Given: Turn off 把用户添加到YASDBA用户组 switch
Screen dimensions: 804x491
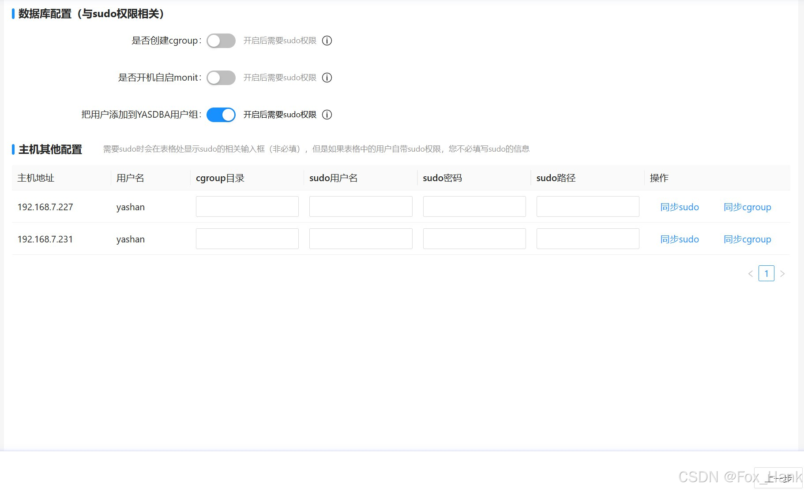Looking at the screenshot, I should [221, 115].
